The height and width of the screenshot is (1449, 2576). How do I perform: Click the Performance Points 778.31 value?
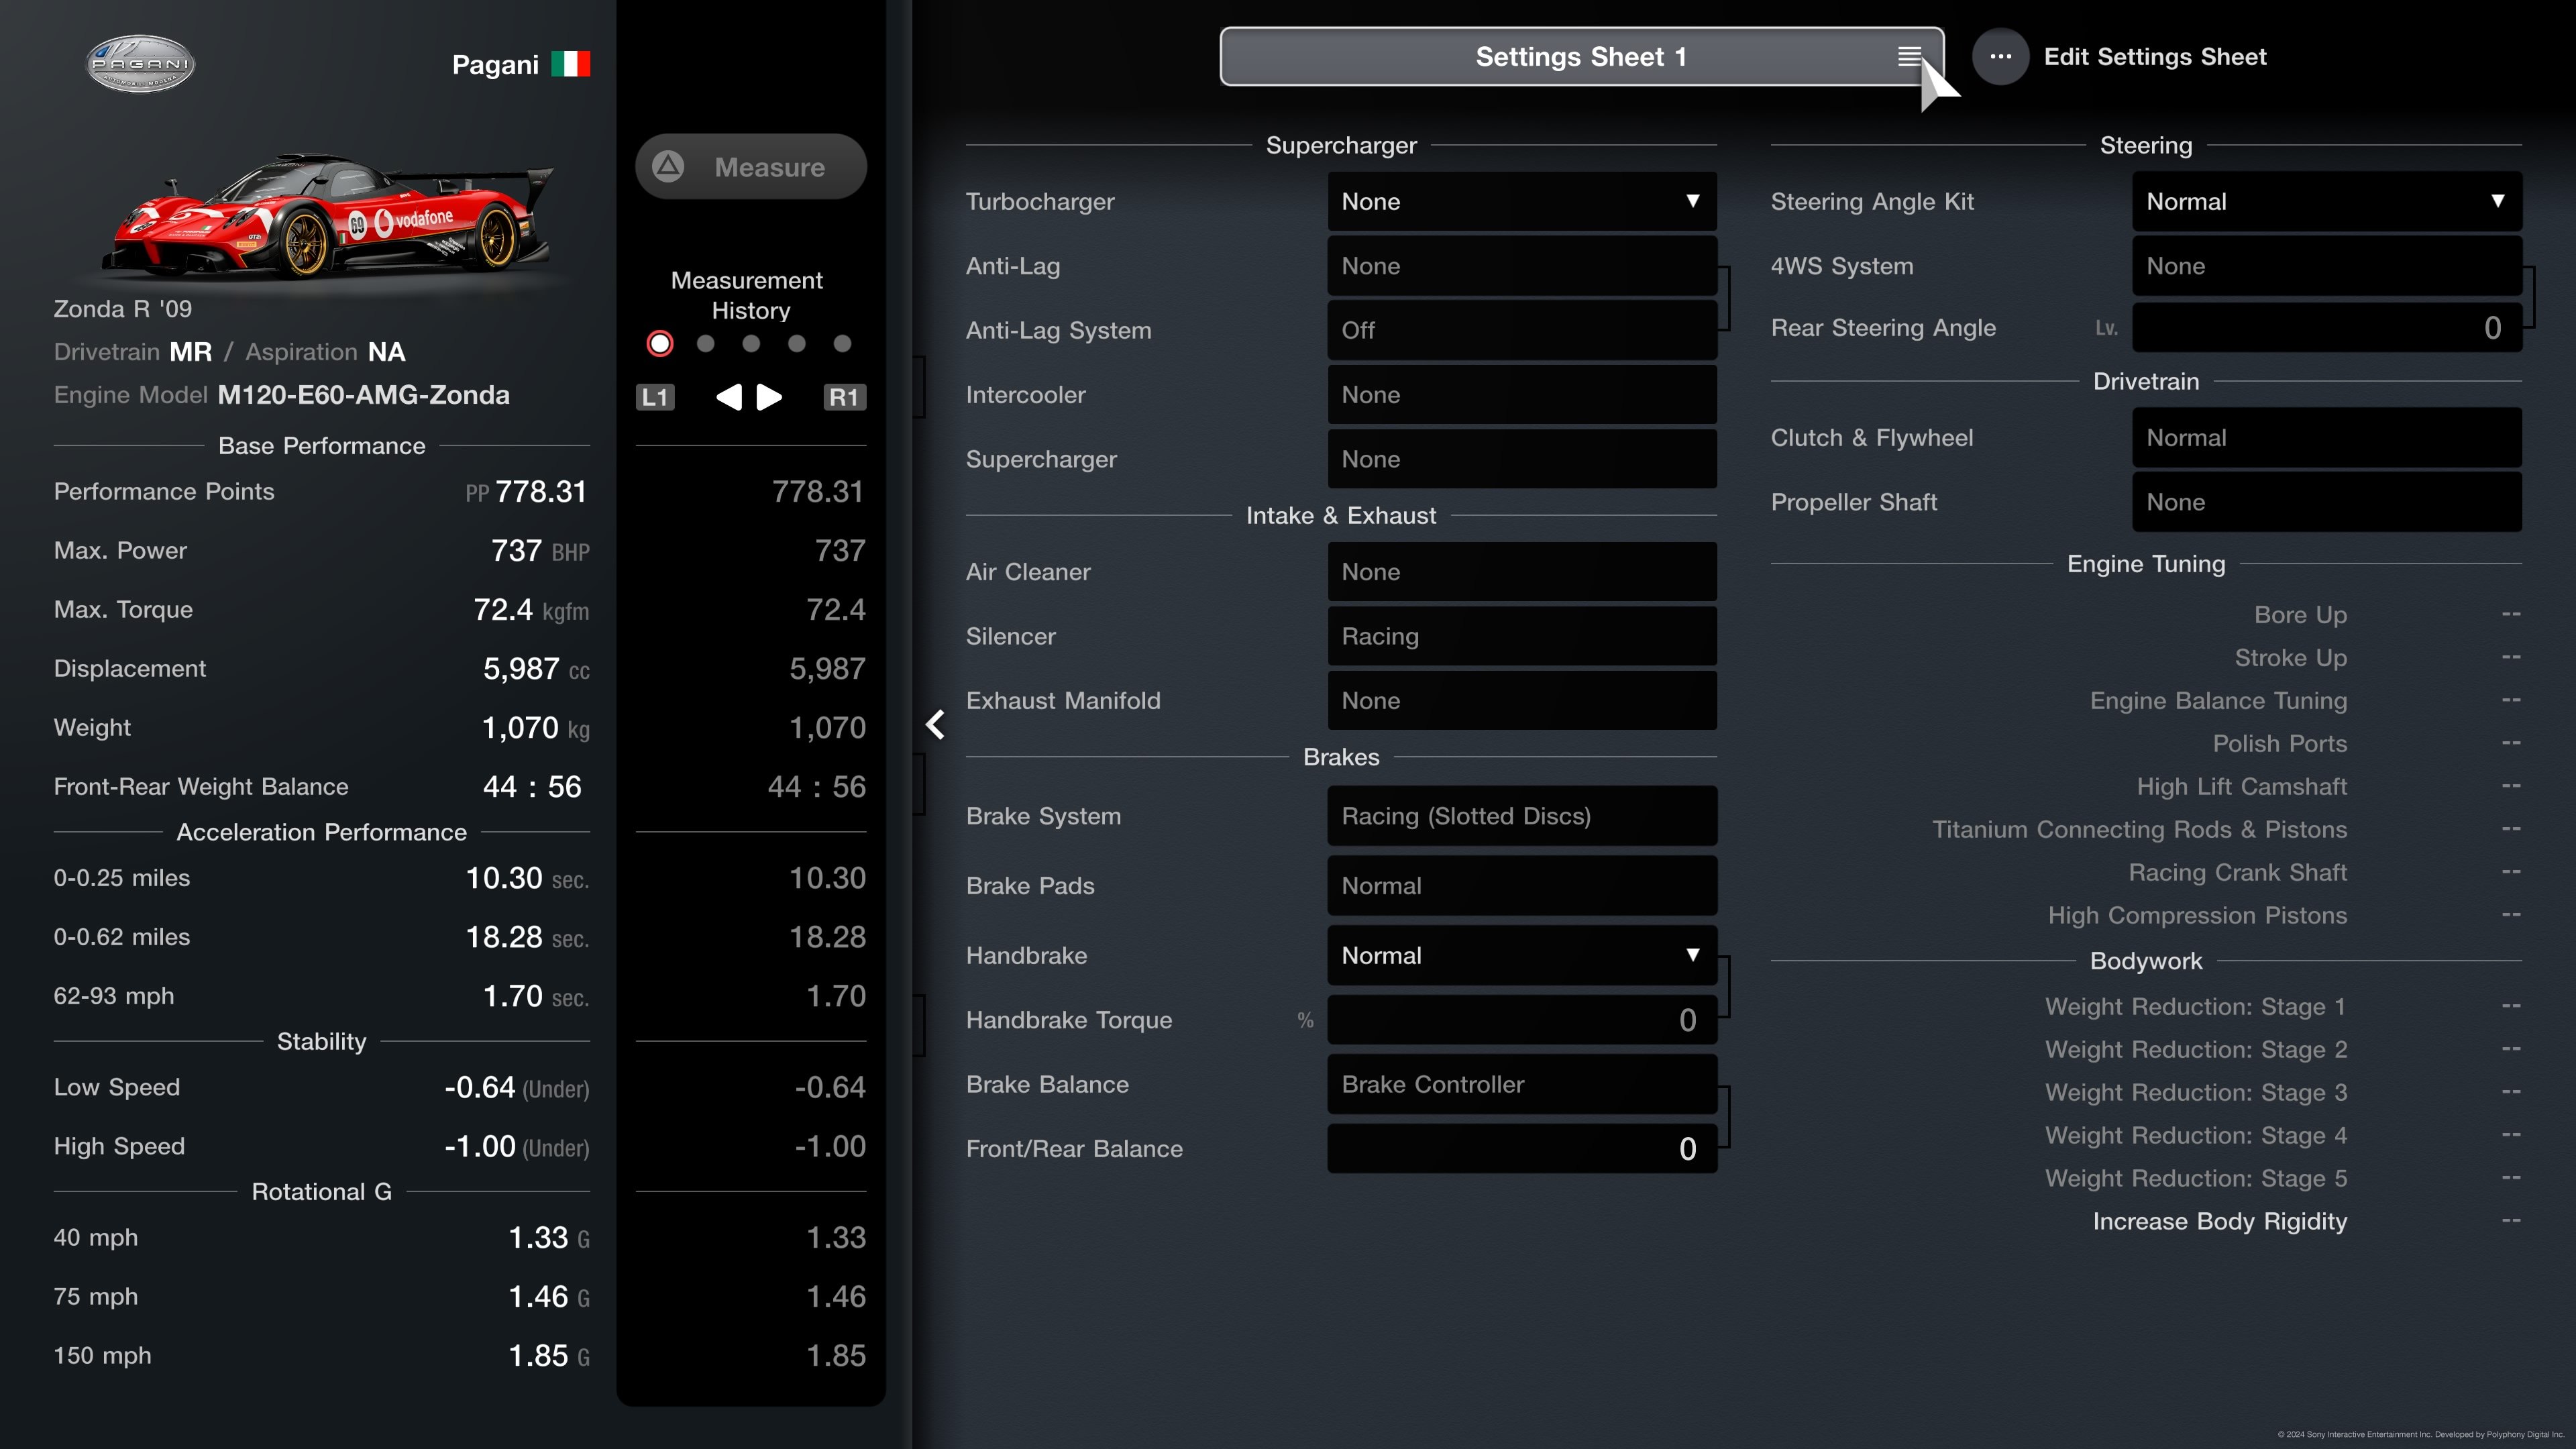pos(541,492)
